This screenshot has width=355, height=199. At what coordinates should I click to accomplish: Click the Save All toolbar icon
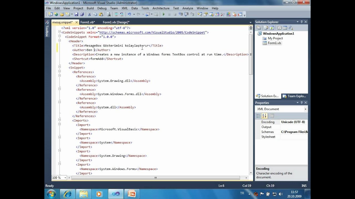coord(82,14)
